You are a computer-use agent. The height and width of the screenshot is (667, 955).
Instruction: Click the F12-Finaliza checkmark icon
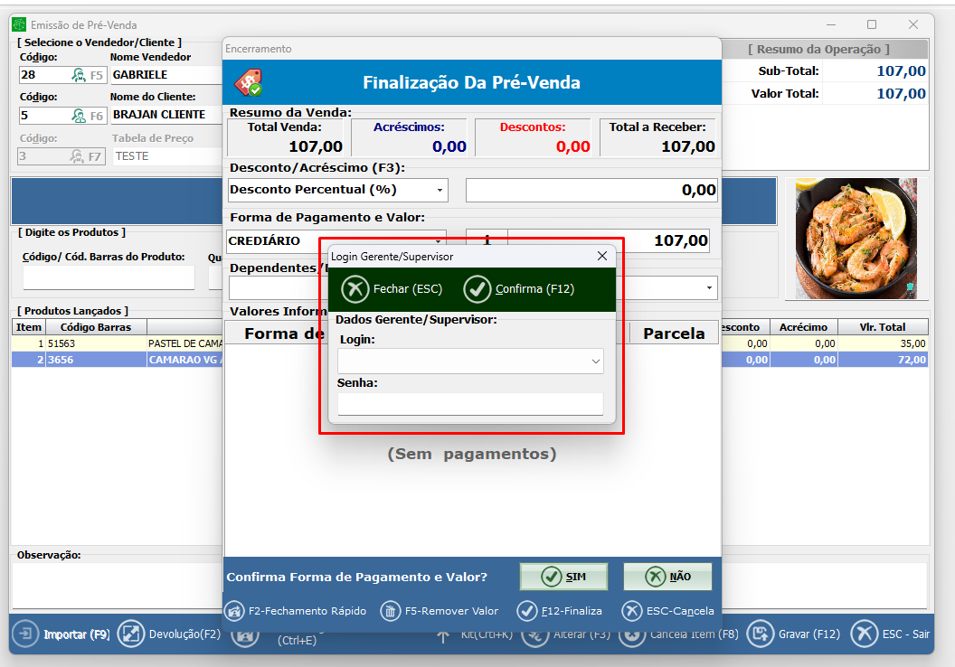527,611
